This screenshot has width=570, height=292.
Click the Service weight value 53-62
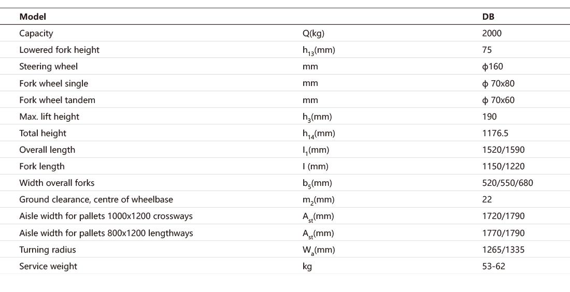coord(493,266)
